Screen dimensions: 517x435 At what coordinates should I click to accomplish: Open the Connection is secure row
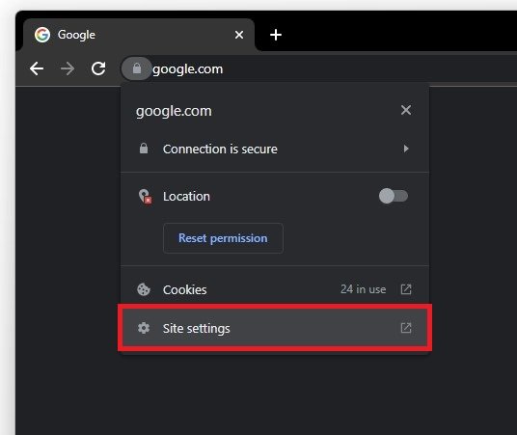pyautogui.click(x=275, y=149)
